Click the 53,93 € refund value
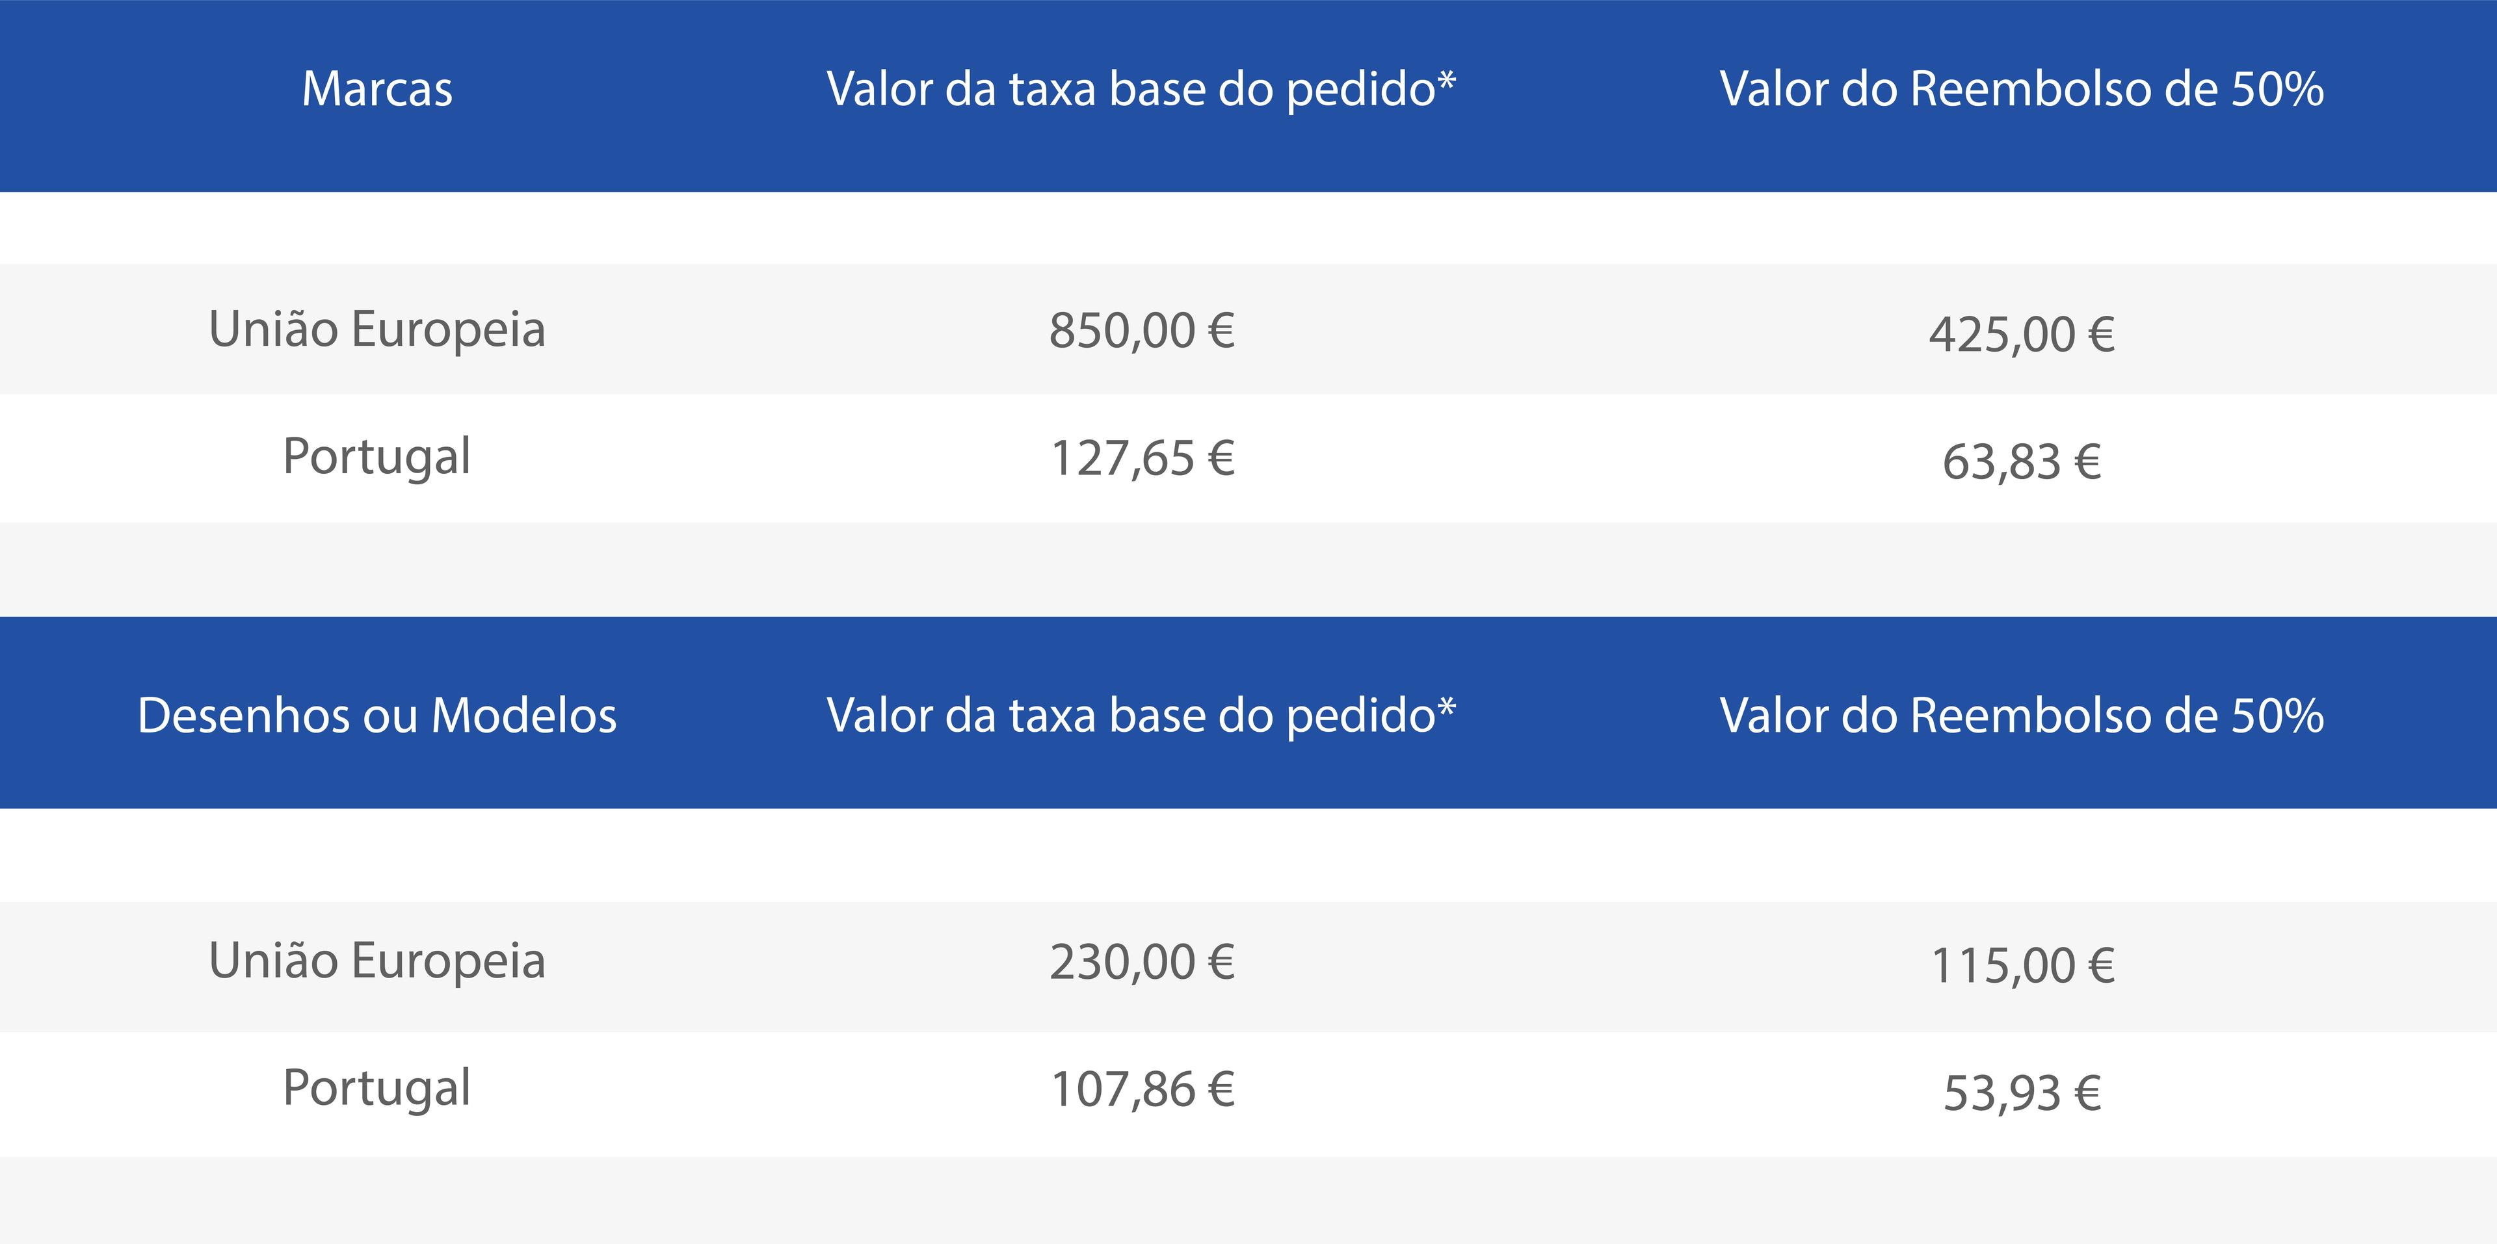Image resolution: width=2497 pixels, height=1244 pixels. (x=2021, y=1093)
